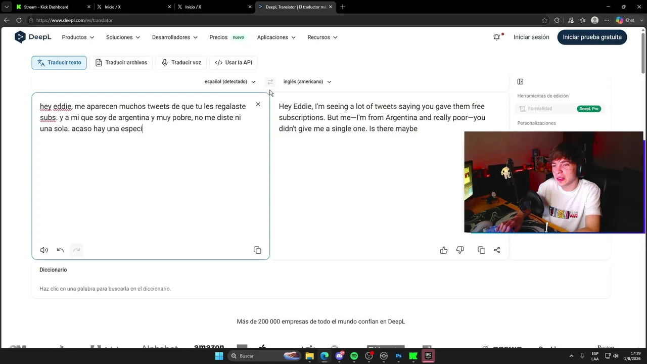647x364 pixels.
Task: Open the browser profile avatar
Action: (x=595, y=20)
